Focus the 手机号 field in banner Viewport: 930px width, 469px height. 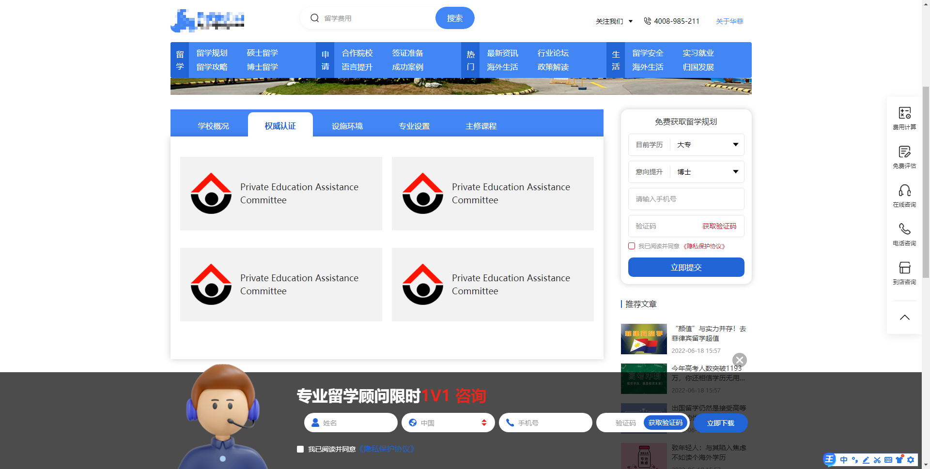[545, 423]
